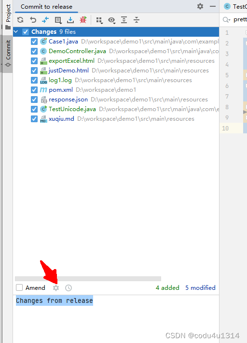Open the Commit tool window tab
Screen dimensions: 247x343
(x=8, y=54)
